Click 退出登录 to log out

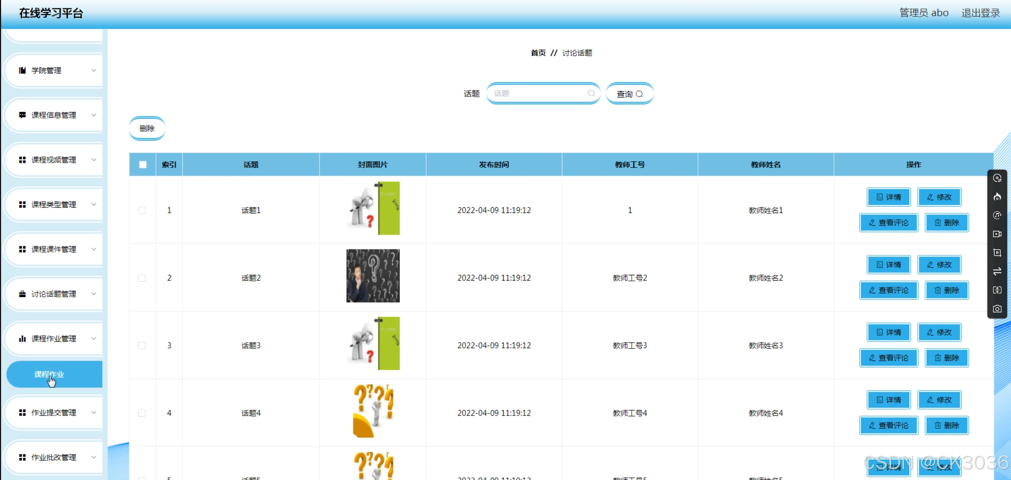coord(980,13)
